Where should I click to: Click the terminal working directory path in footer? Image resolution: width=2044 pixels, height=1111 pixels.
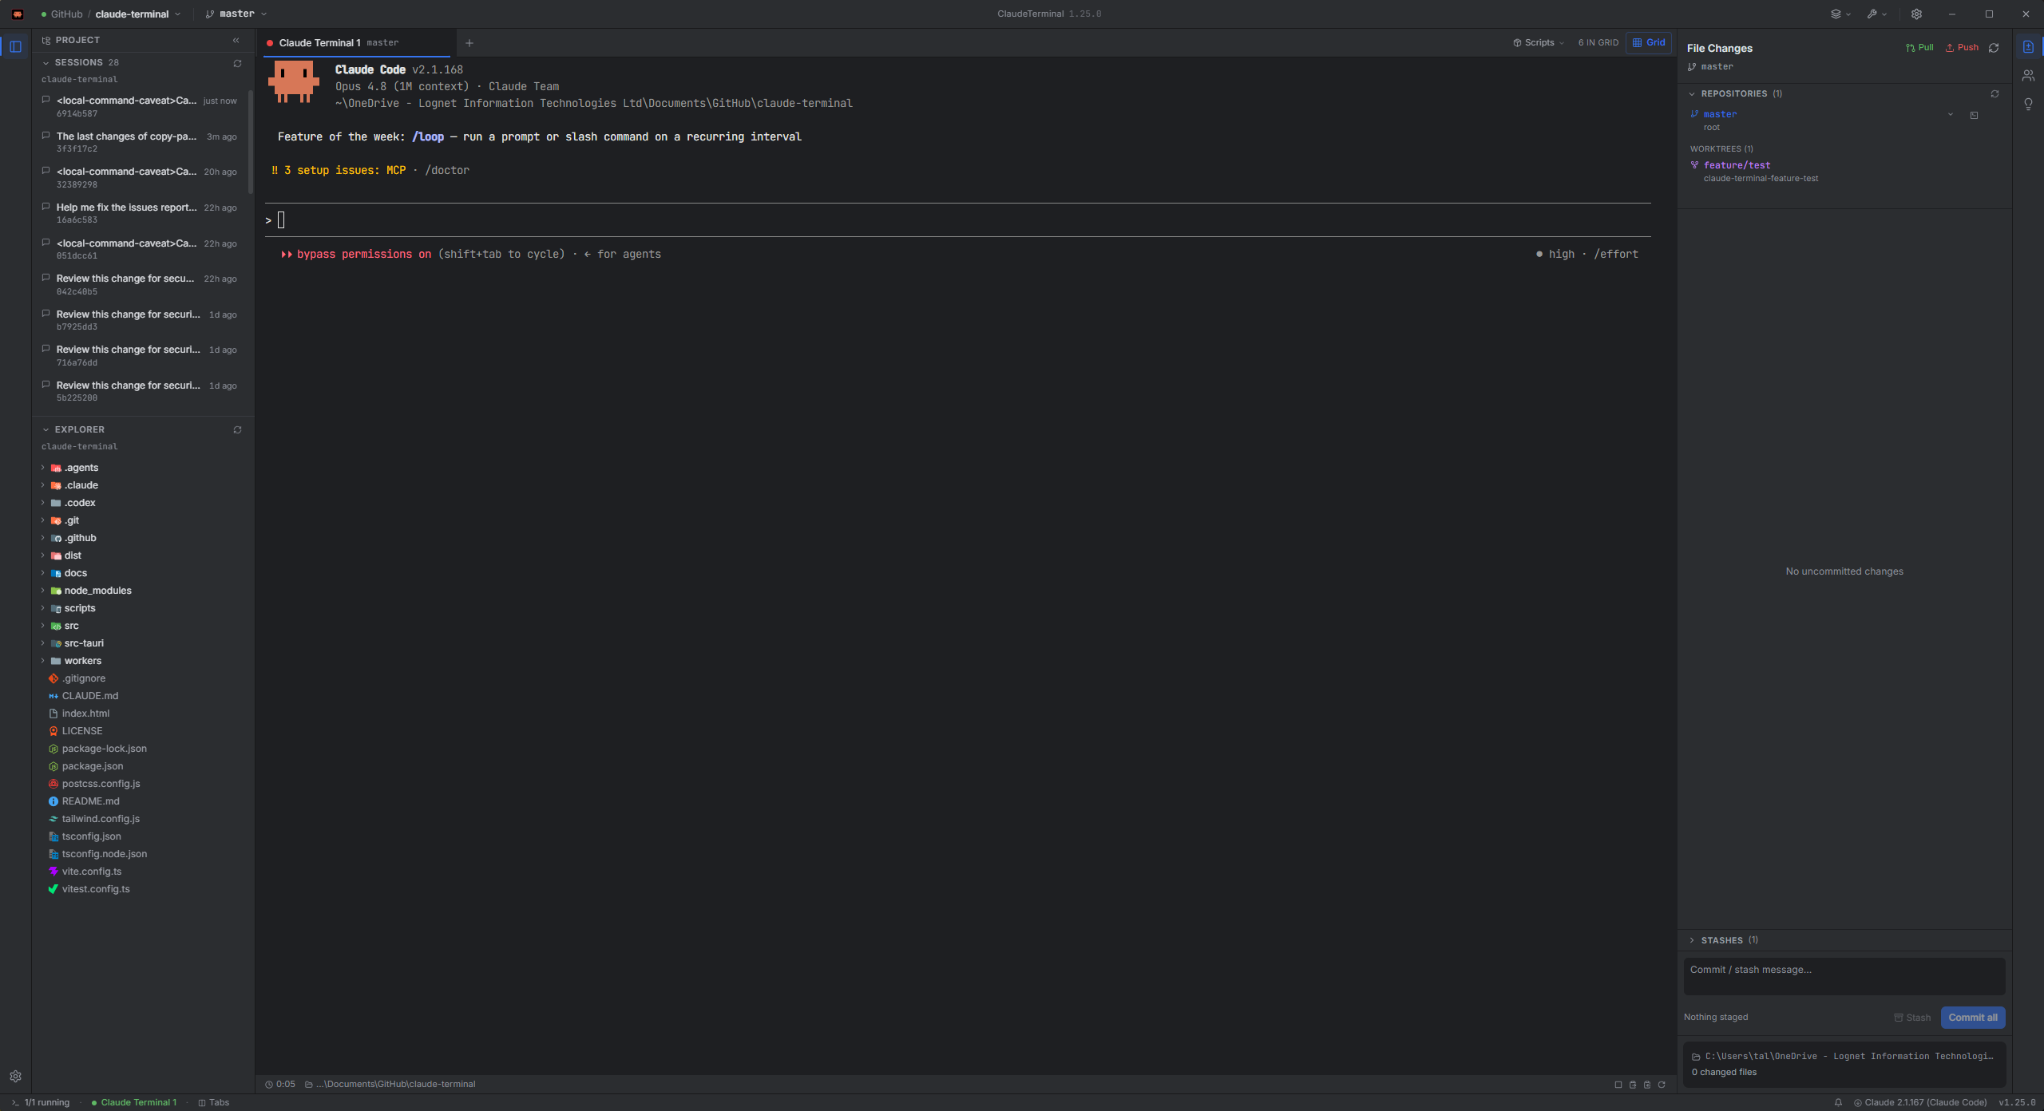click(x=390, y=1085)
